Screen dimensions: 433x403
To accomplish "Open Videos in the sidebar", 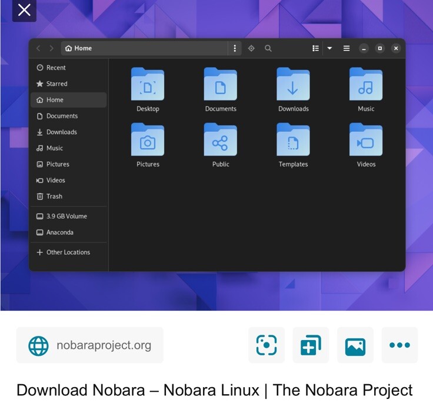I will (68, 181).
